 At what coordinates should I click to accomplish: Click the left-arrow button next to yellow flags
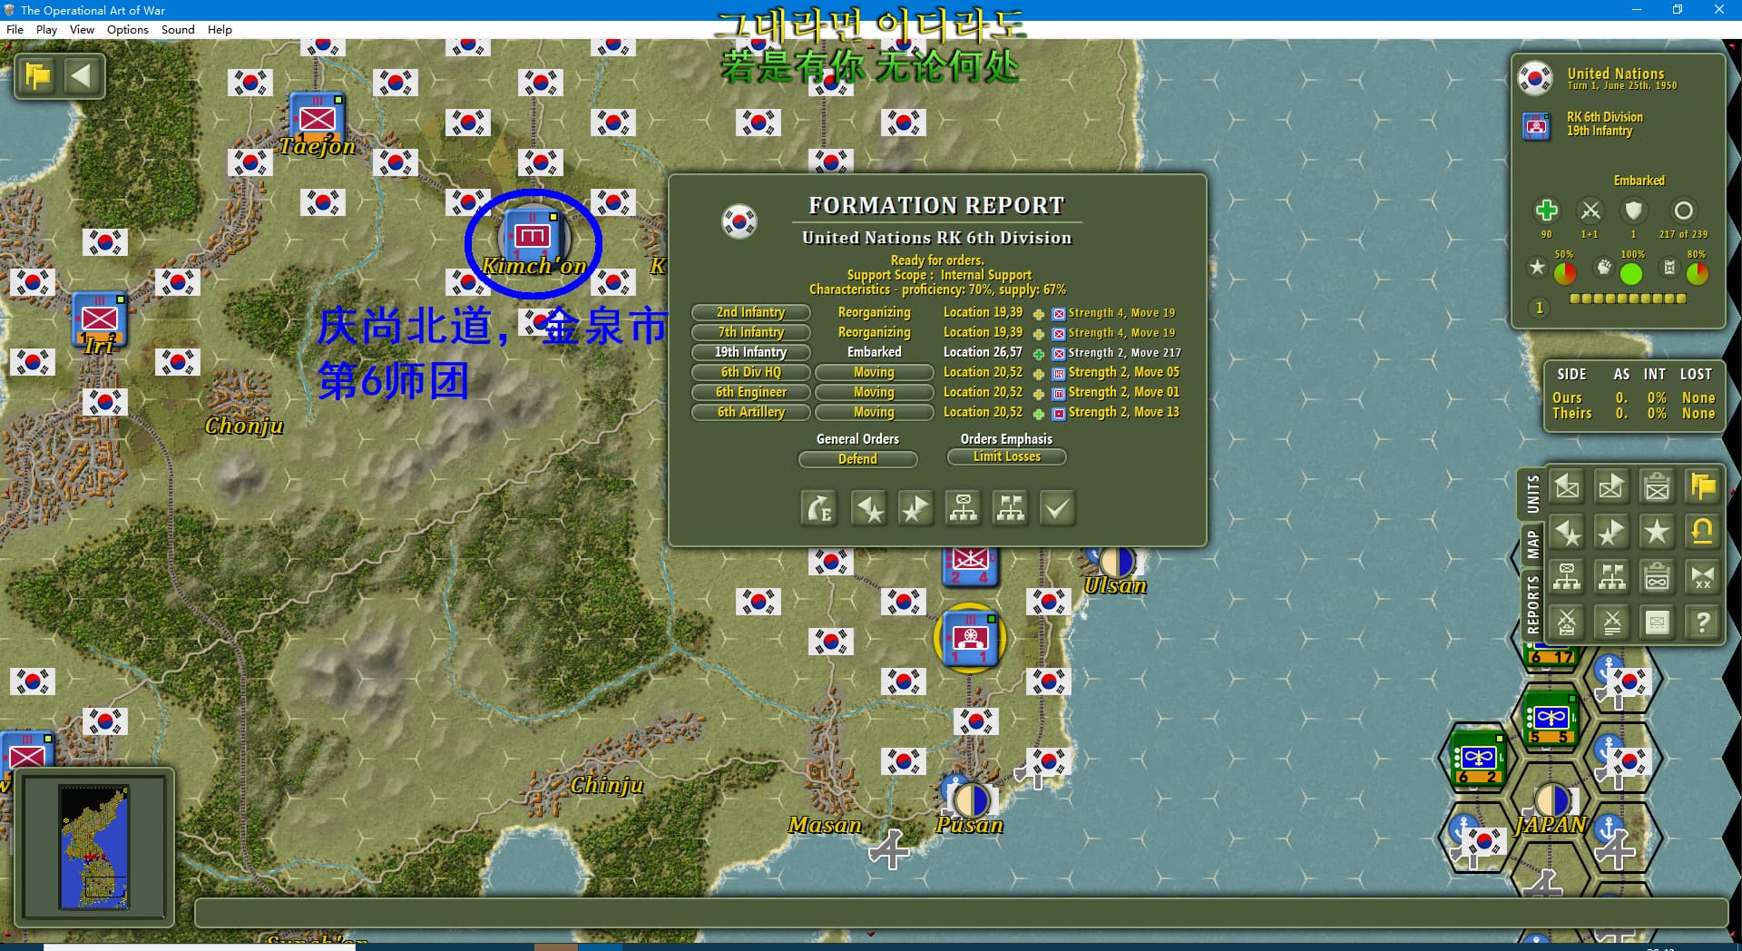coord(82,76)
